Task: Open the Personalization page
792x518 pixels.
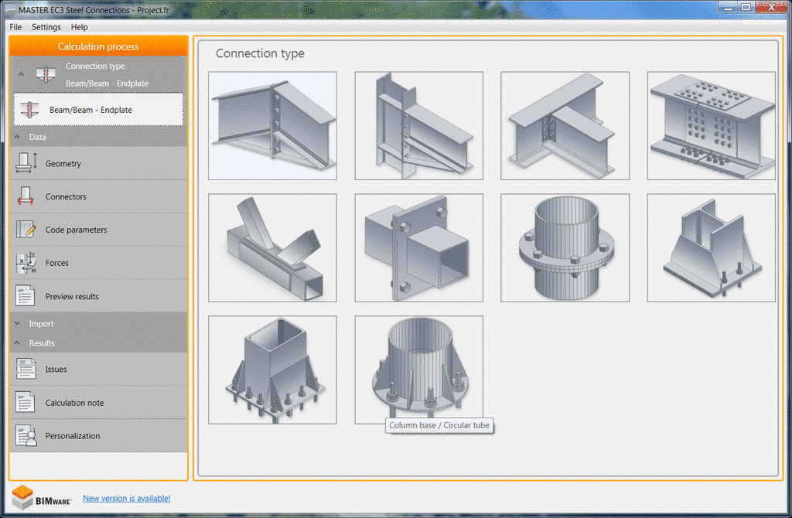Action: tap(98, 436)
